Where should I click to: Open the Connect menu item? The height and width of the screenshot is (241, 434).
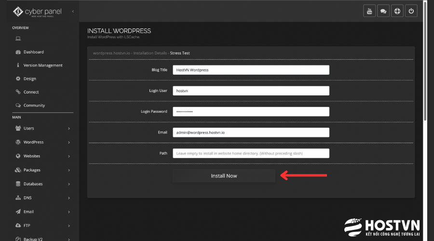tap(31, 92)
